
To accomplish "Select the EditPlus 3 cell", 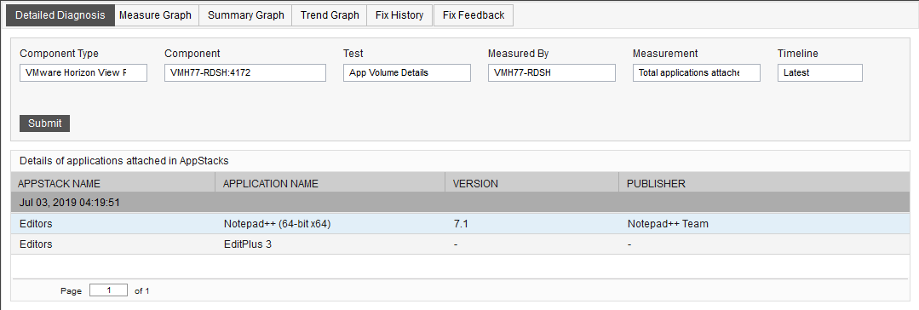I will point(247,244).
